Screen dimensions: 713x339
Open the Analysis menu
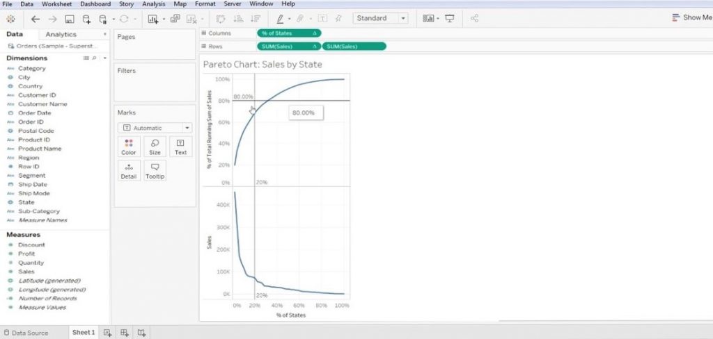[x=154, y=3]
